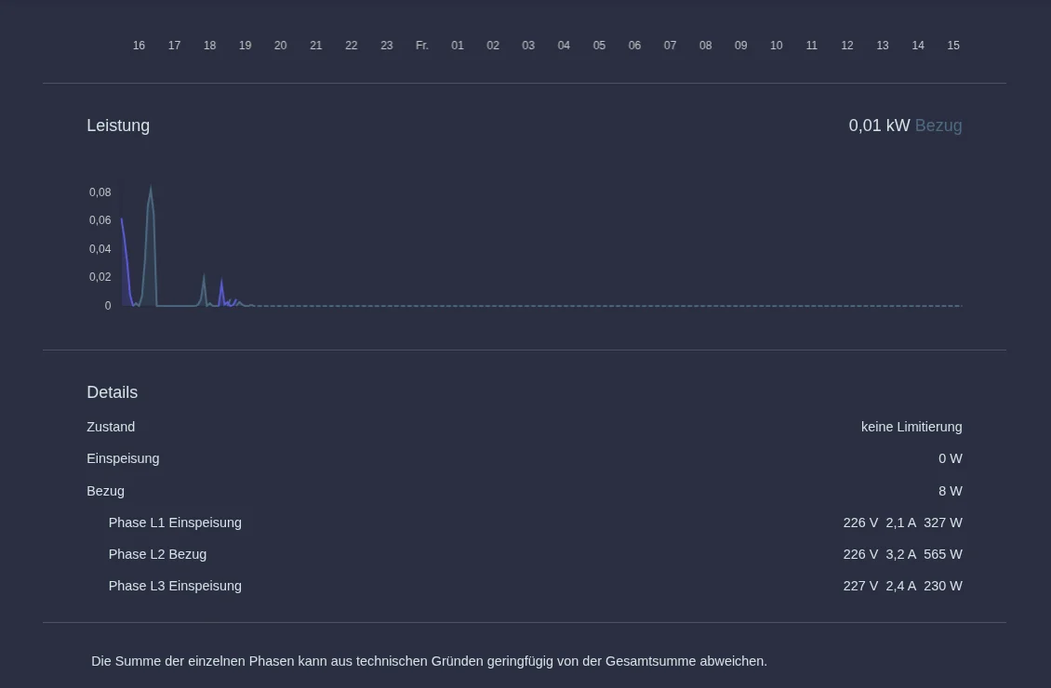The width and height of the screenshot is (1051, 688).
Task: Click the 0,01 kW power value
Action: 879,126
